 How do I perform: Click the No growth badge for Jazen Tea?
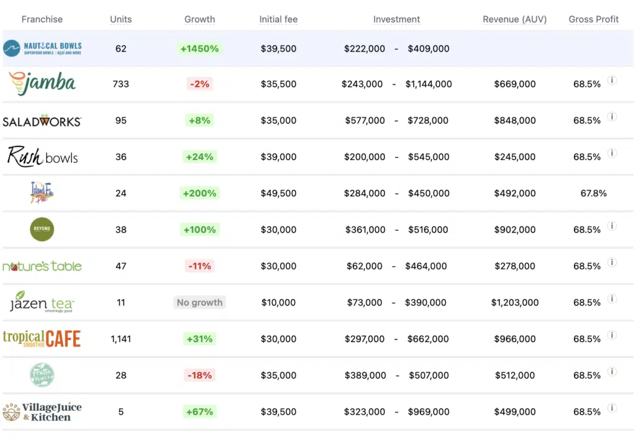[x=199, y=302]
